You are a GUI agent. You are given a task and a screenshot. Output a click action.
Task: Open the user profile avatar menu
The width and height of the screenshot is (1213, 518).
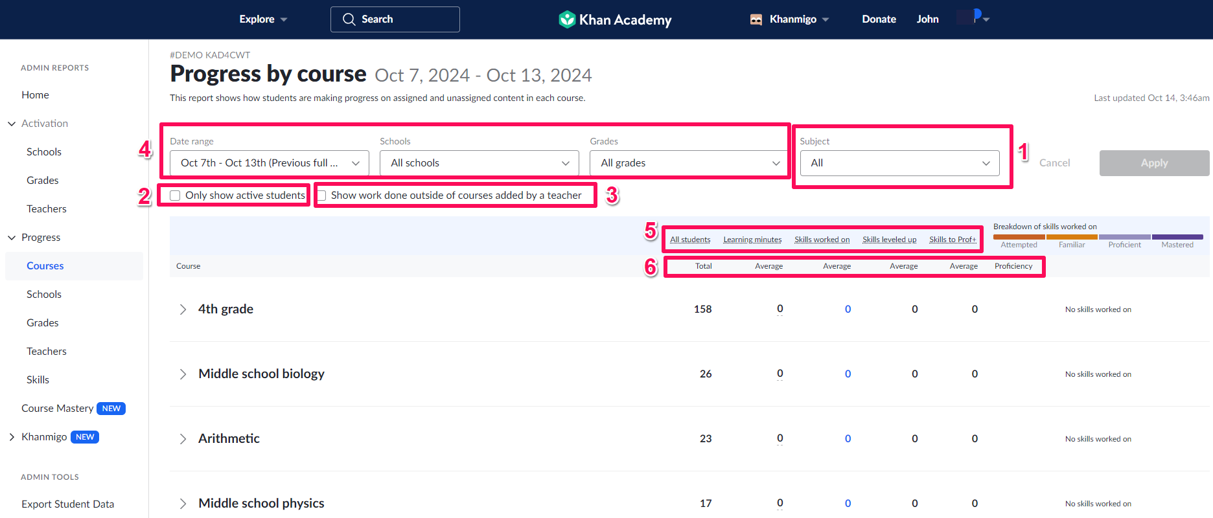pos(973,17)
